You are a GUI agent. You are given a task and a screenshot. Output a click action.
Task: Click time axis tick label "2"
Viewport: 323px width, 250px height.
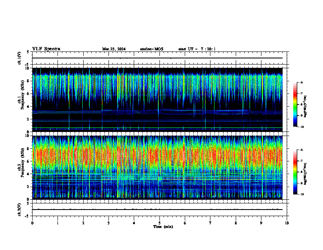pos(83,223)
